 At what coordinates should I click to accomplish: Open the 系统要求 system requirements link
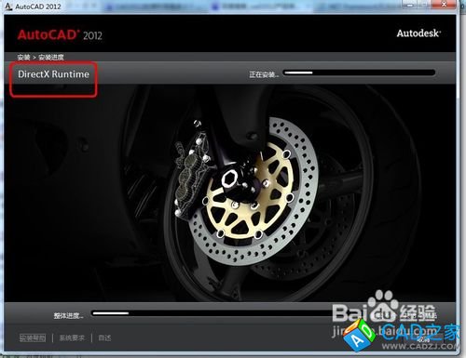pyautogui.click(x=72, y=338)
